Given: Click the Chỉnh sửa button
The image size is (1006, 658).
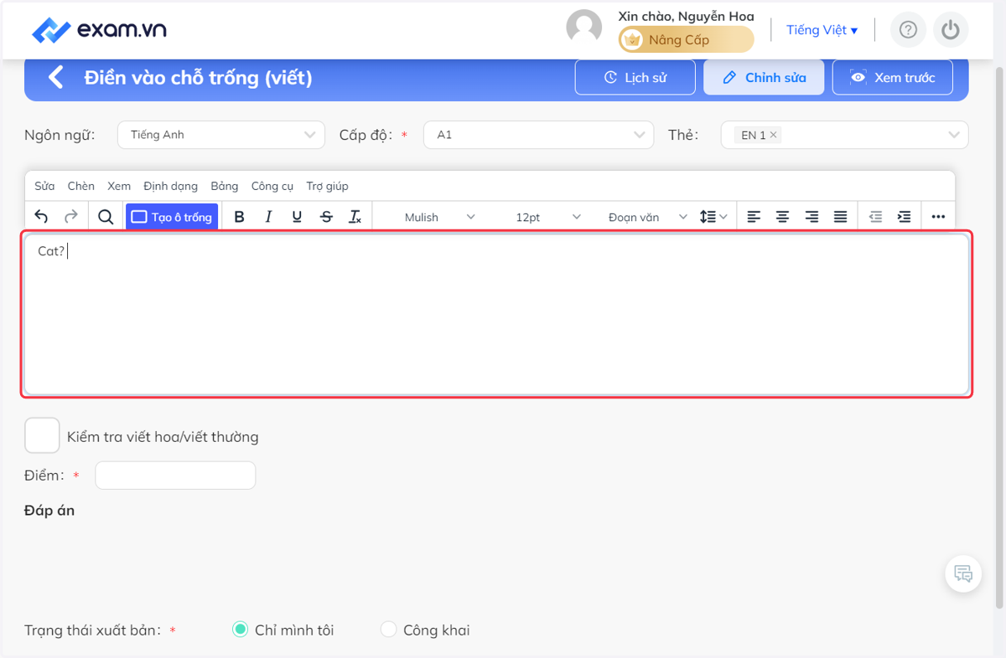Looking at the screenshot, I should tap(764, 77).
